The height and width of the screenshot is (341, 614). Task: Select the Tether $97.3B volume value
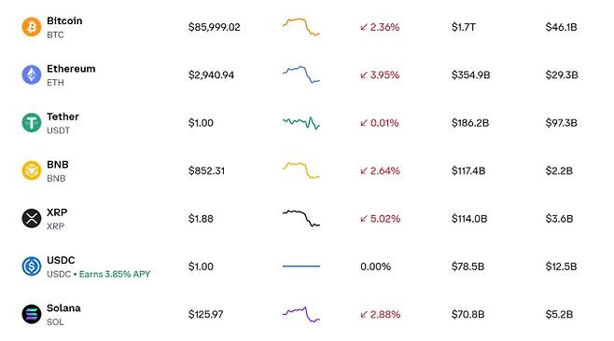pos(561,123)
